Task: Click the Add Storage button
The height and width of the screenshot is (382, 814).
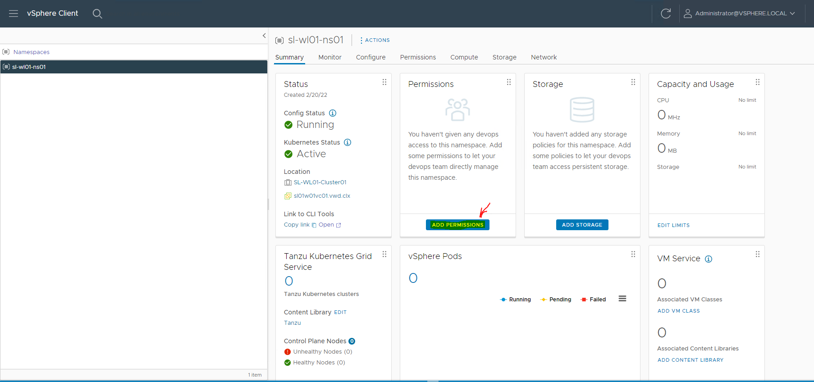Action: (x=582, y=225)
